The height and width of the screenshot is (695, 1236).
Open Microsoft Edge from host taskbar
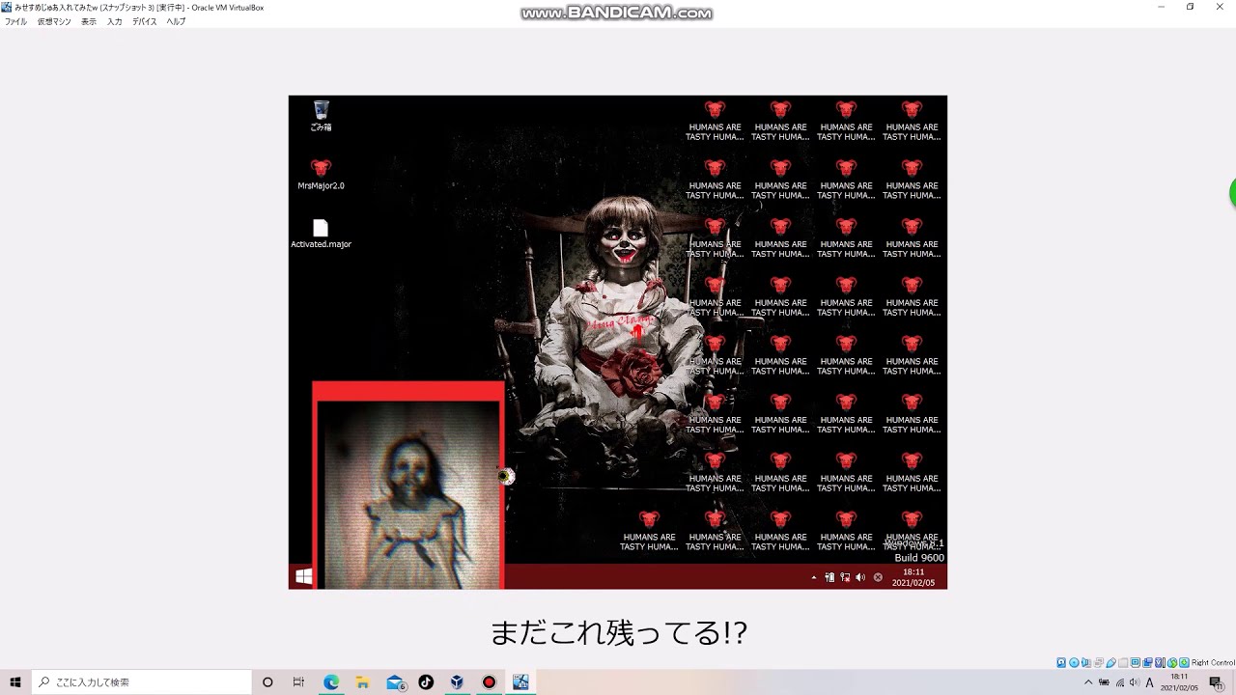click(331, 682)
